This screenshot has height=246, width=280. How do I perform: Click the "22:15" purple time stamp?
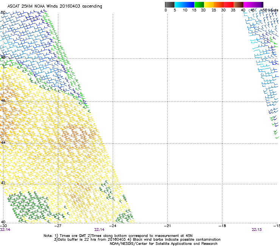(x=257, y=230)
